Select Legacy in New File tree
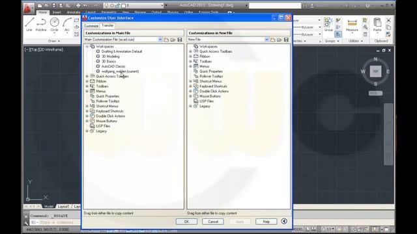417x234 pixels. click(205, 106)
